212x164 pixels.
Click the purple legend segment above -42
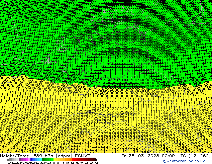pyautogui.click(x=20, y=159)
